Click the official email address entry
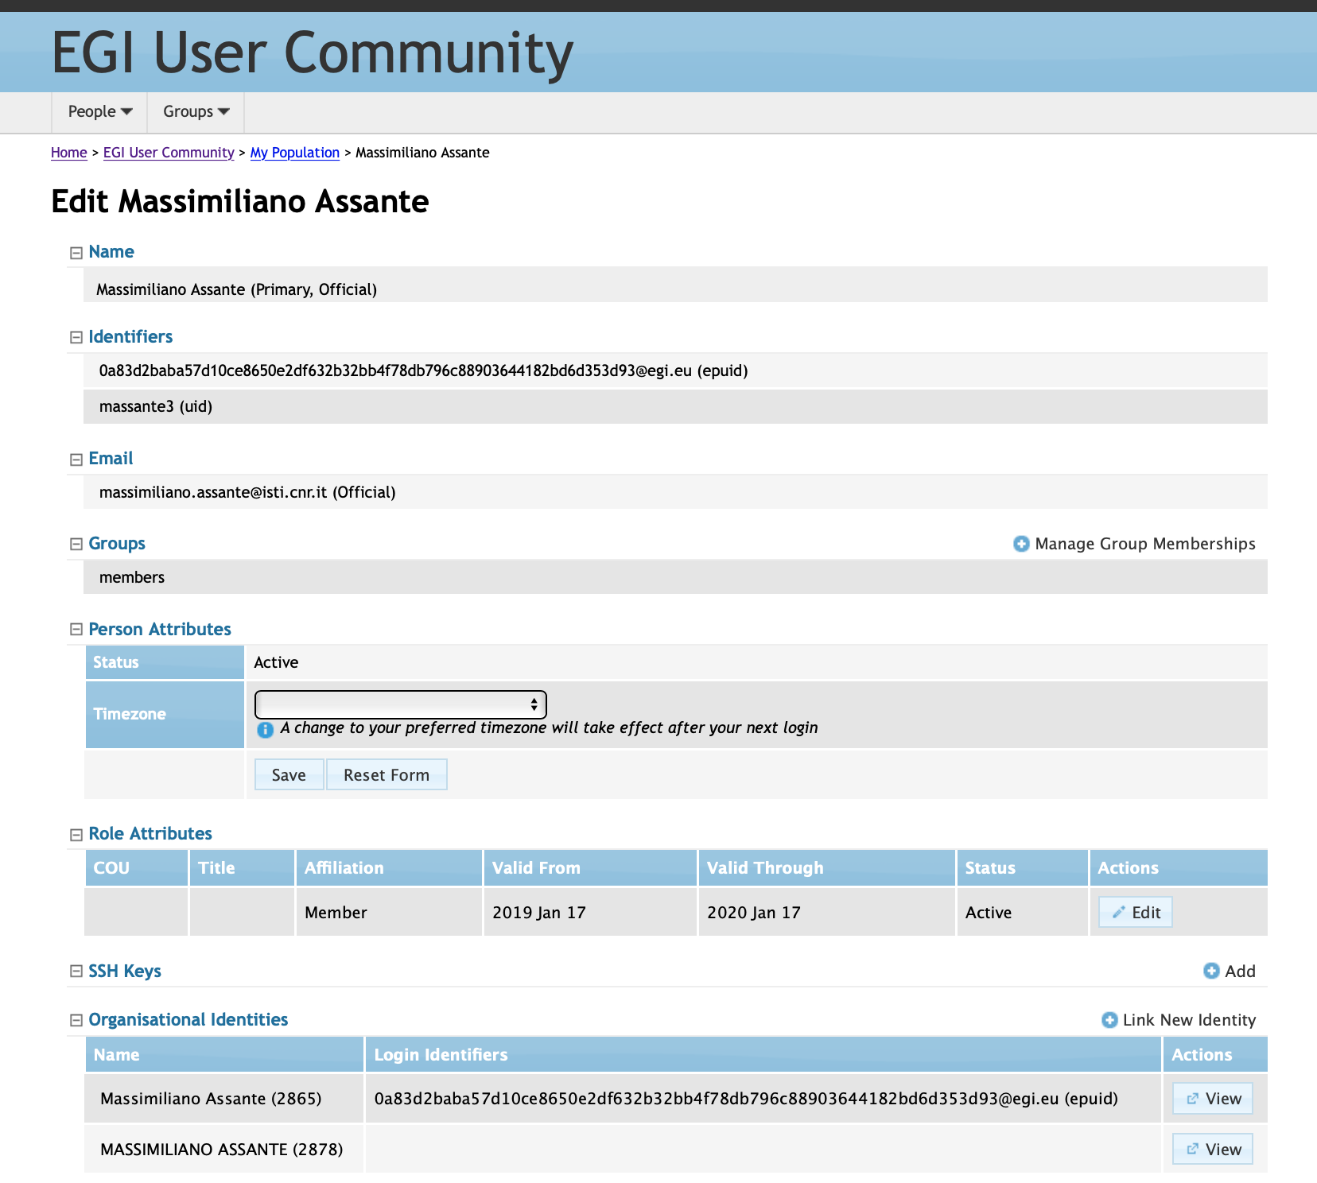Image resolution: width=1317 pixels, height=1183 pixels. pyautogui.click(x=675, y=492)
